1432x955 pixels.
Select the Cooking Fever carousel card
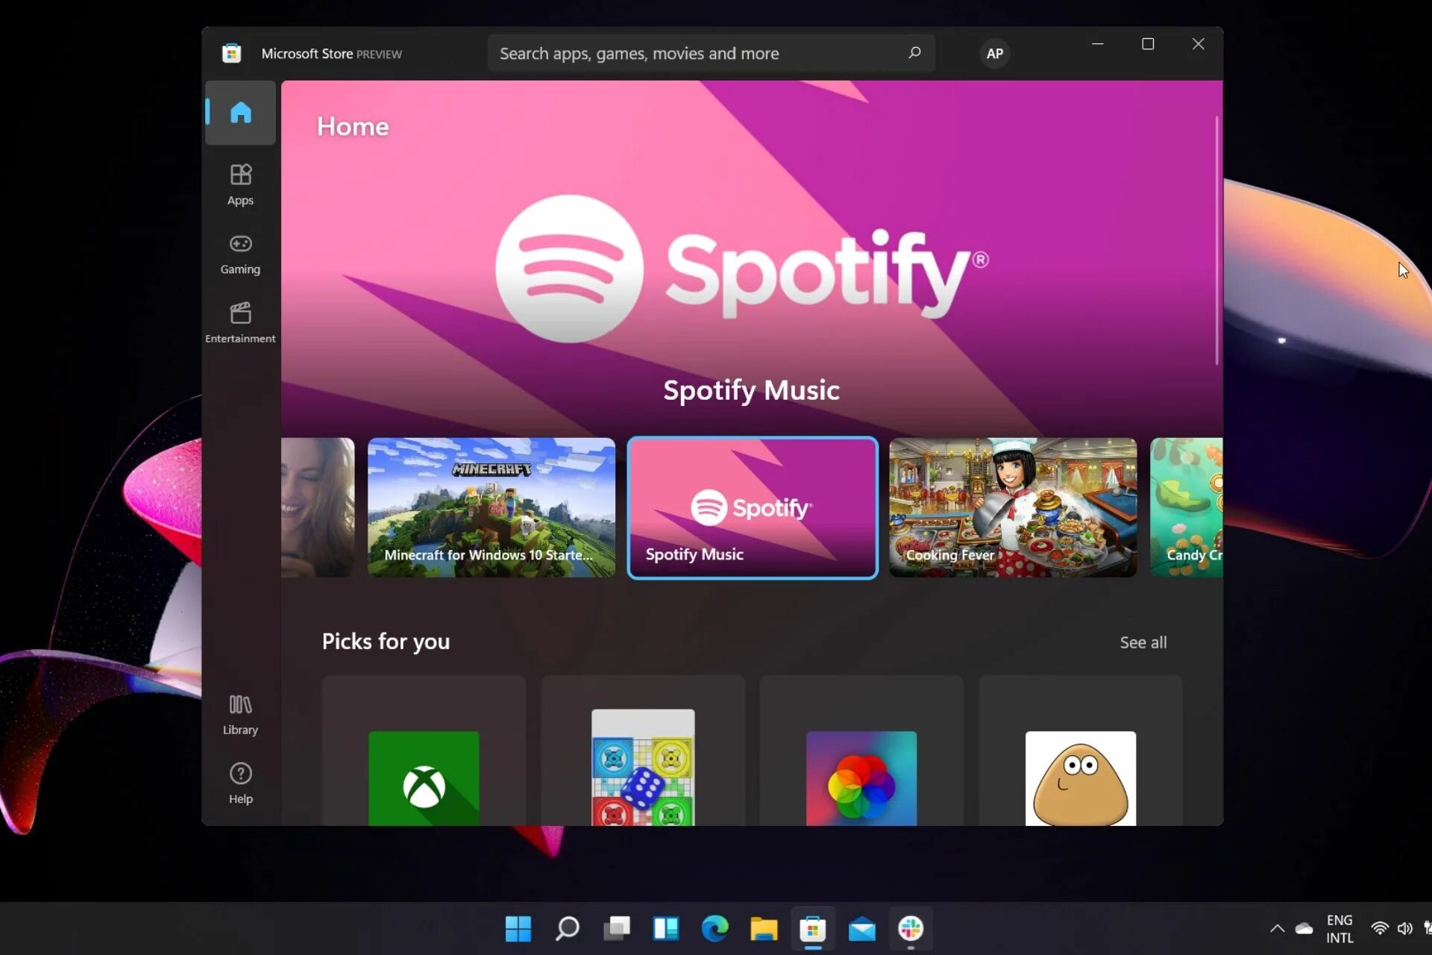click(x=1012, y=507)
